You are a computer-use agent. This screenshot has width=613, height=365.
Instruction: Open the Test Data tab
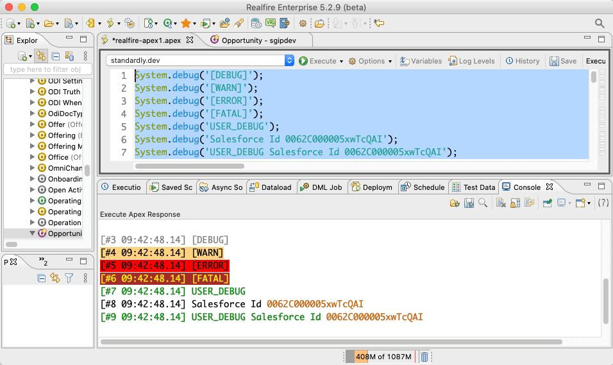click(x=473, y=187)
